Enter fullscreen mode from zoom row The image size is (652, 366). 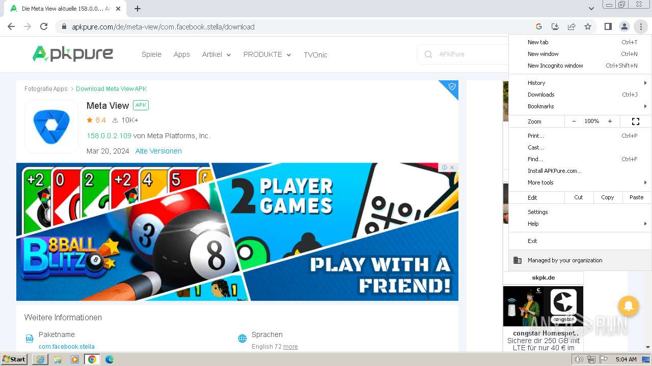point(636,121)
